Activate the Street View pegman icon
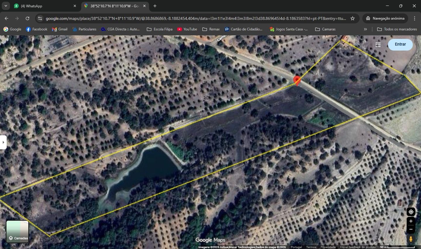Viewport: 421px width, 249px height. [411, 239]
